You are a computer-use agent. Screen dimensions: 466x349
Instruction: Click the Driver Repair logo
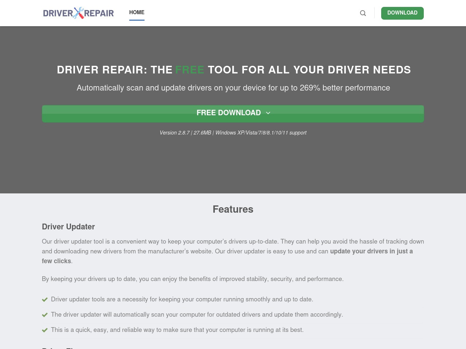[78, 13]
